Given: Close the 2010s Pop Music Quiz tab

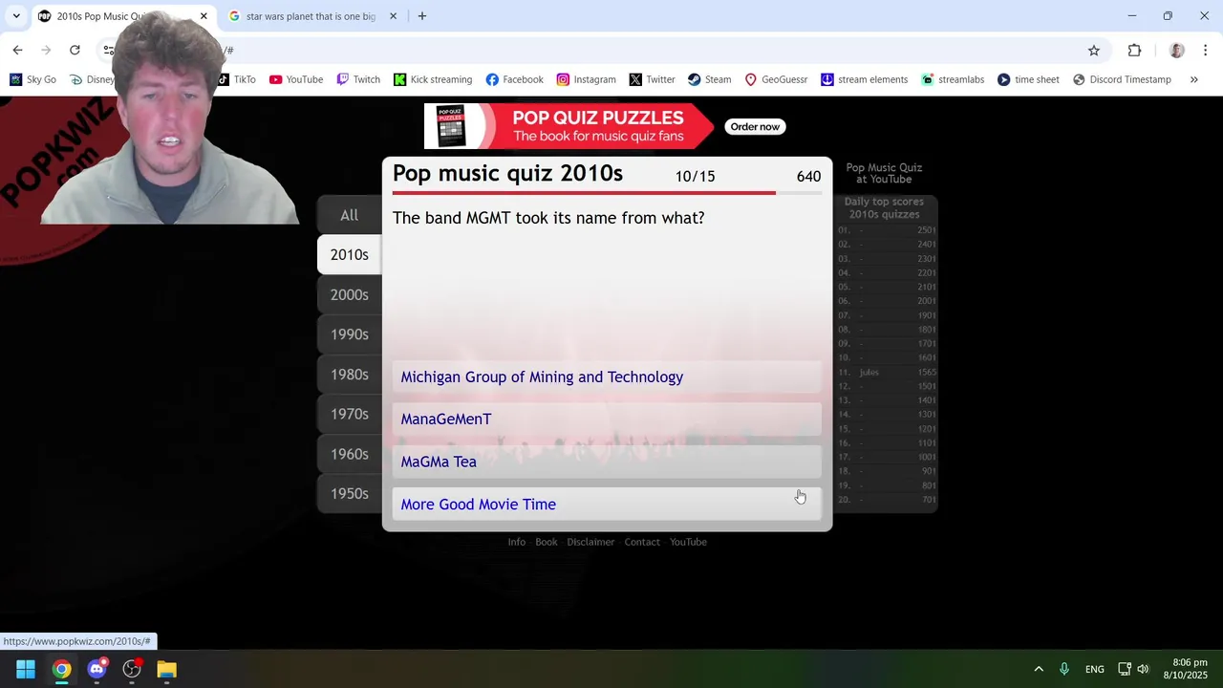Looking at the screenshot, I should click(x=204, y=16).
